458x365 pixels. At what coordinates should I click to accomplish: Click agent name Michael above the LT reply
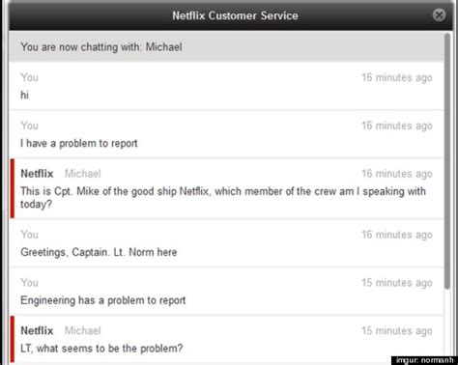(83, 330)
